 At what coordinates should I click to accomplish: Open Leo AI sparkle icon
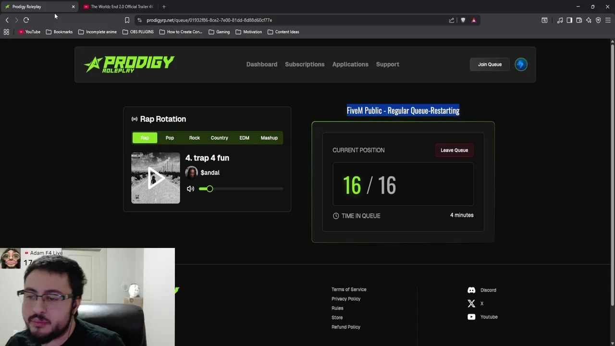click(589, 20)
